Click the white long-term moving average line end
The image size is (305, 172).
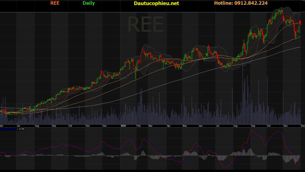[300, 47]
